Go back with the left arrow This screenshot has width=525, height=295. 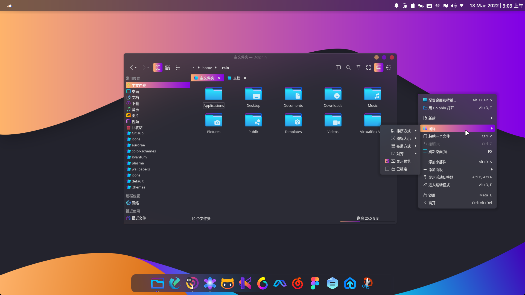click(x=132, y=67)
